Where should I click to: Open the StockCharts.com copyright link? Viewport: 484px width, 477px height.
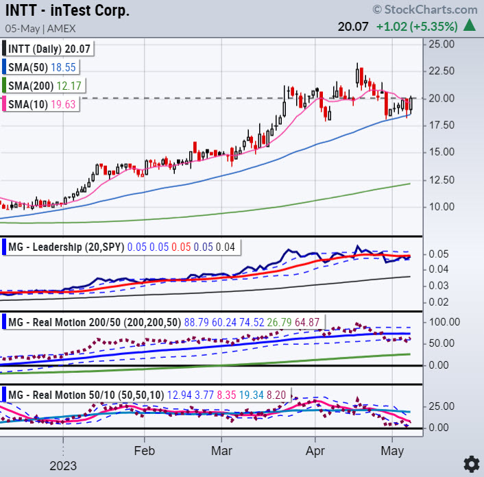pyautogui.click(x=424, y=10)
